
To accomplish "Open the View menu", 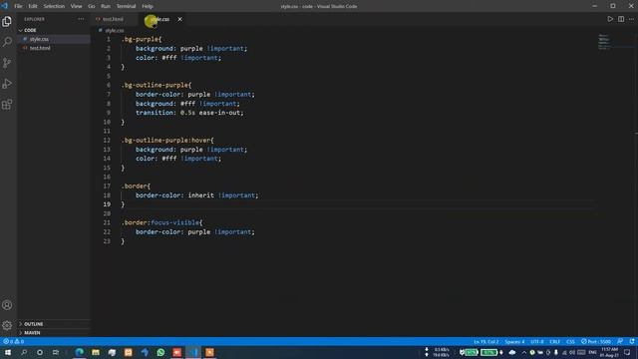I will click(76, 6).
